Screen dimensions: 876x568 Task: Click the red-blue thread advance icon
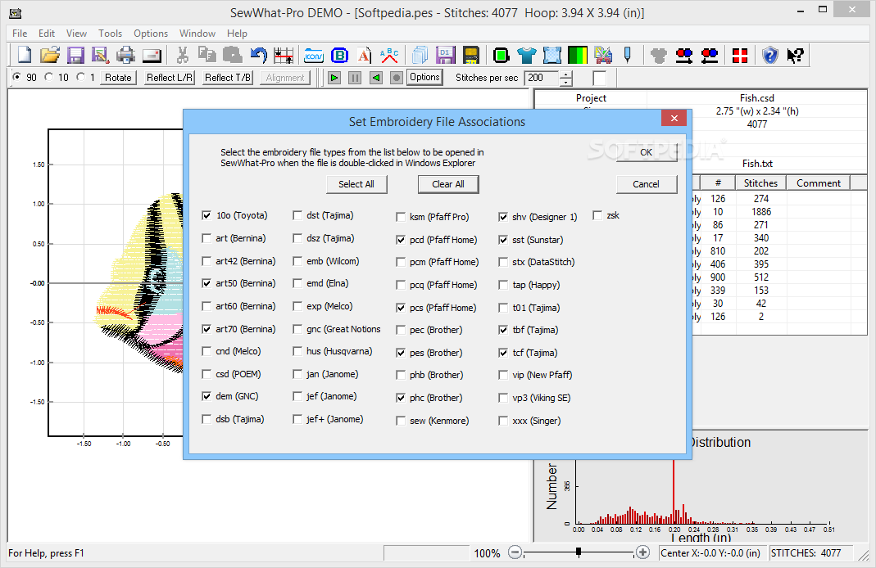pyautogui.click(x=684, y=55)
